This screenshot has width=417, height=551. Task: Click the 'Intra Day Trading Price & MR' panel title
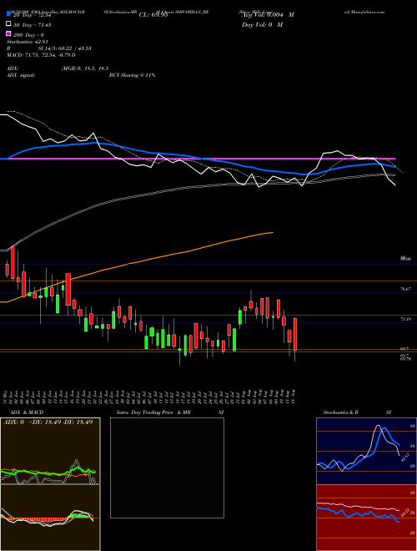(x=154, y=412)
